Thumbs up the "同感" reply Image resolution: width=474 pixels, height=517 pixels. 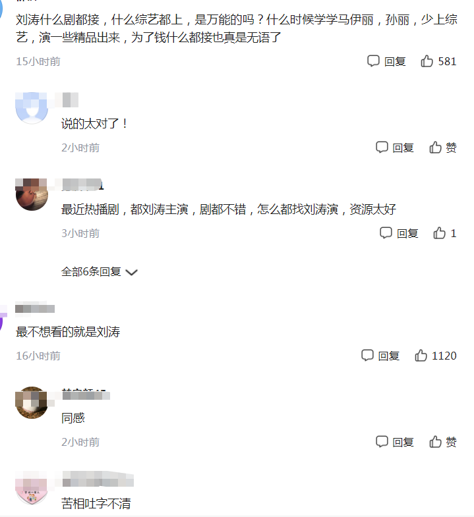pyautogui.click(x=435, y=442)
